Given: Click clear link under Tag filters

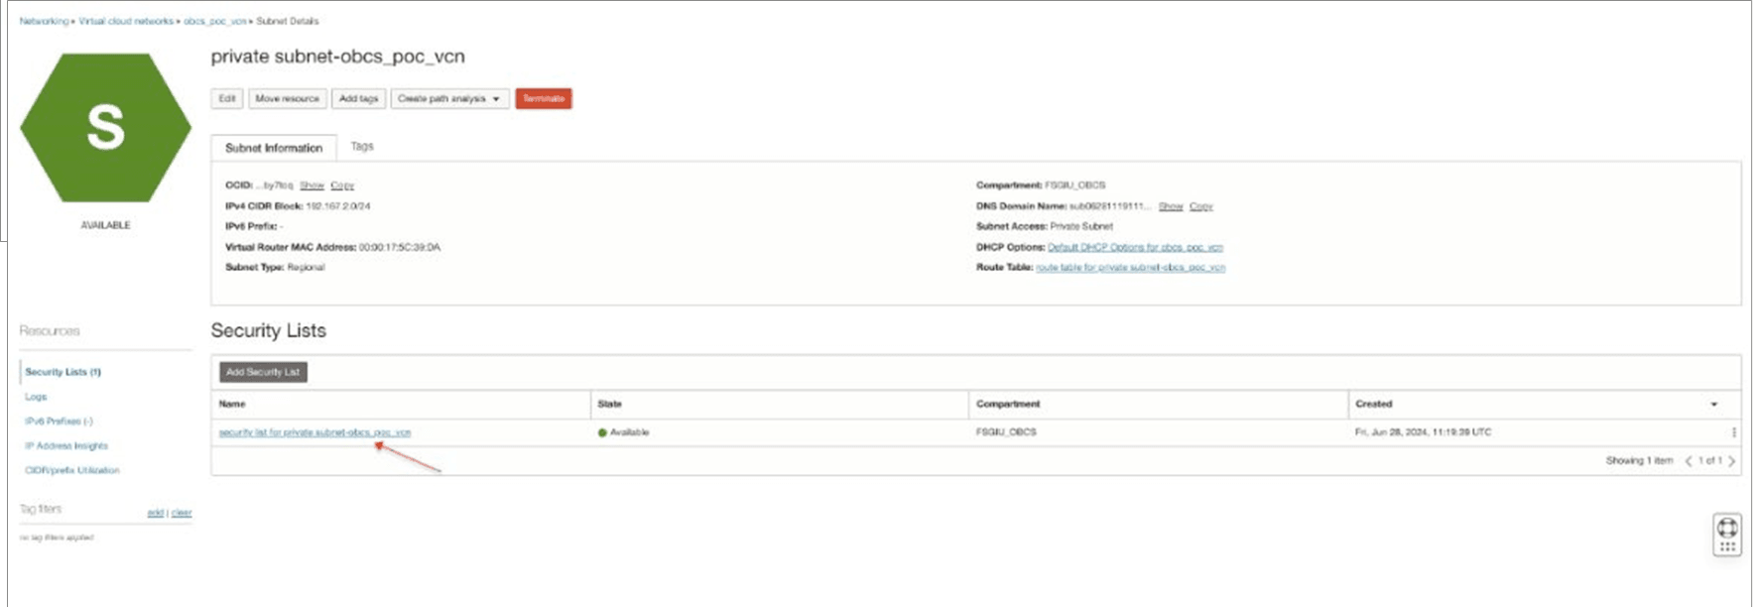Looking at the screenshot, I should point(182,513).
